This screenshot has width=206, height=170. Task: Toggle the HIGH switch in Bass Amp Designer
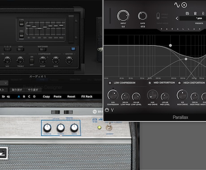click(21, 49)
